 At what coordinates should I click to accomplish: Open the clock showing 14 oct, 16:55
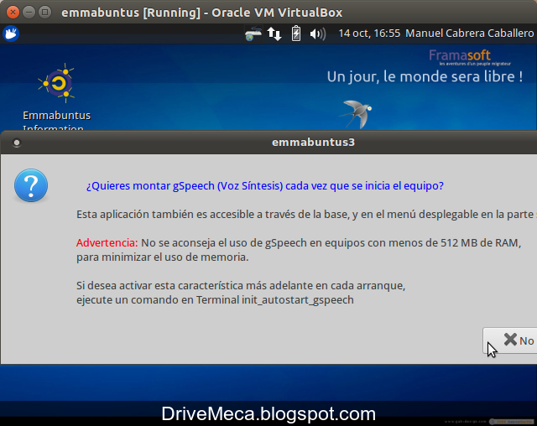pos(369,34)
